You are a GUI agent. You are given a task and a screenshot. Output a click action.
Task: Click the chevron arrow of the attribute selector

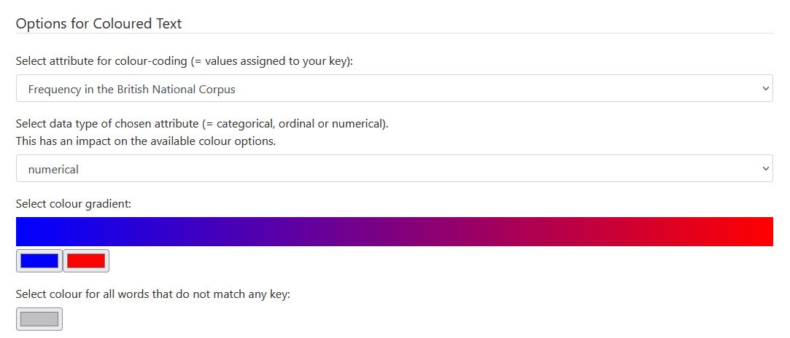click(x=765, y=89)
